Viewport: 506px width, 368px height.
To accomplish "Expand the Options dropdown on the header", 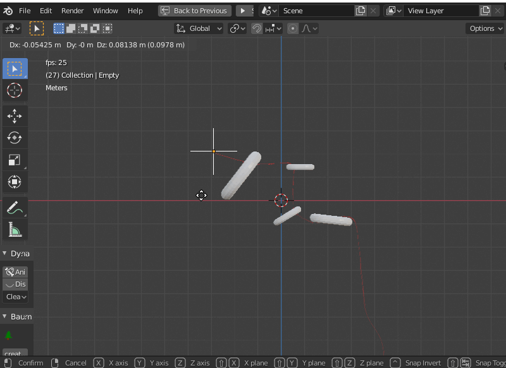I will [x=484, y=28].
